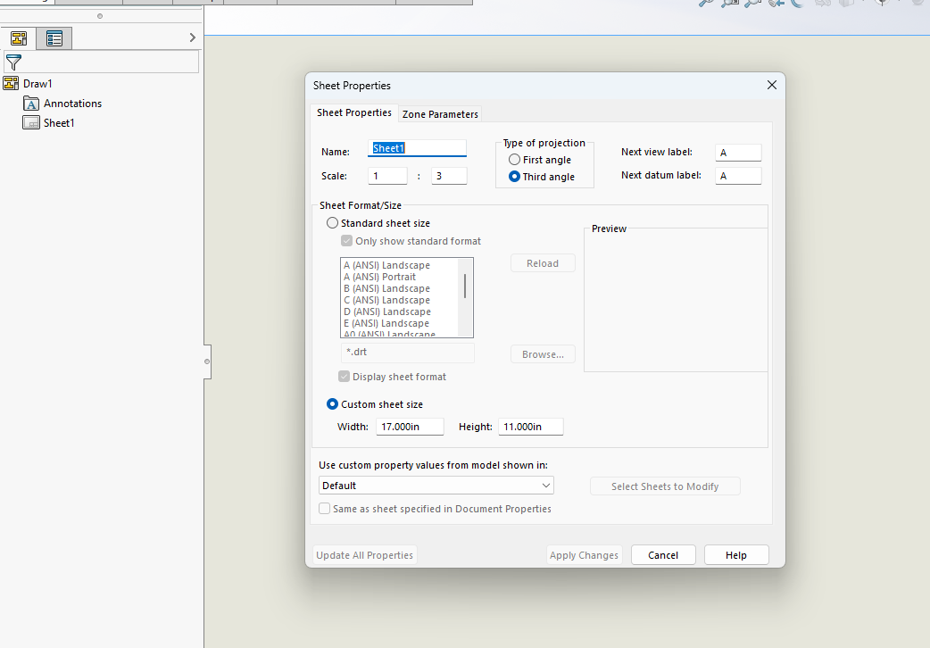The image size is (930, 648).
Task: Click the Next datum label field
Action: 738,176
